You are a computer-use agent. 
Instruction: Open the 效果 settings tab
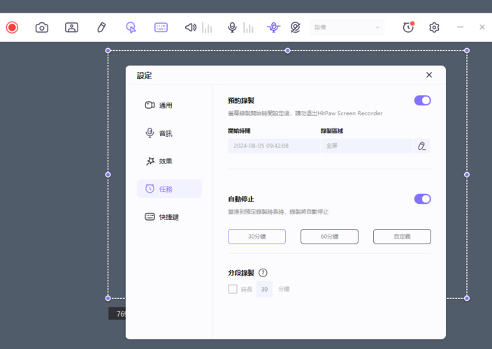point(169,161)
